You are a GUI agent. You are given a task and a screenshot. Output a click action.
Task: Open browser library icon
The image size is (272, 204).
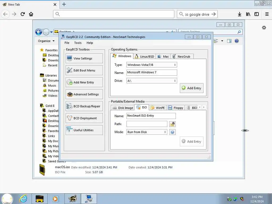coord(248,14)
